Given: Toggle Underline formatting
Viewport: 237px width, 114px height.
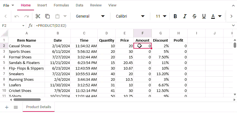Looking at the screenshot, I should point(204,16).
